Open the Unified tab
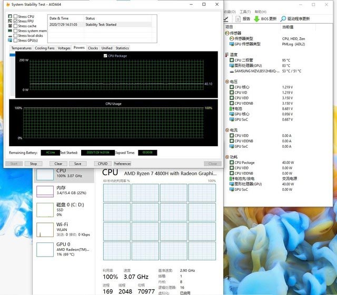Screen dimensions: 337x295 [107, 48]
